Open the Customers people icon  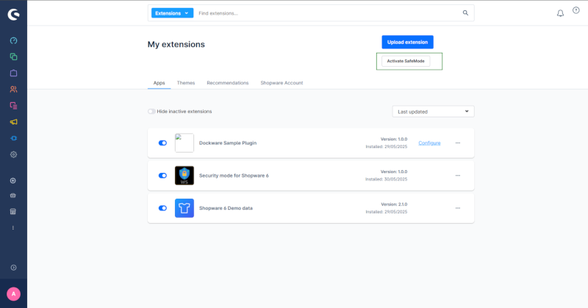(x=13, y=89)
